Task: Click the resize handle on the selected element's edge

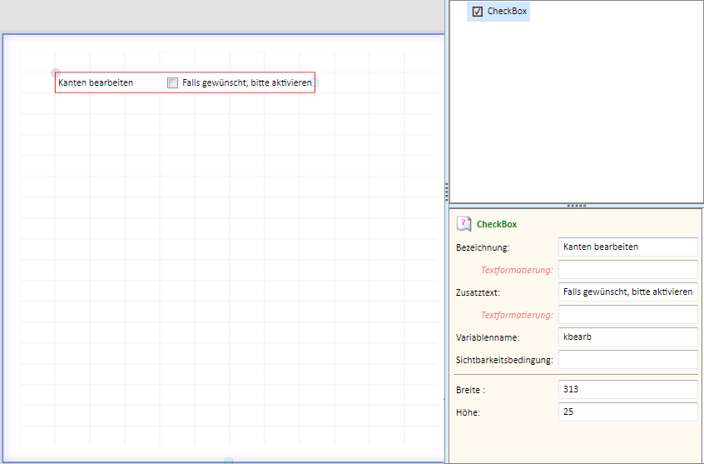Action: [x=315, y=82]
